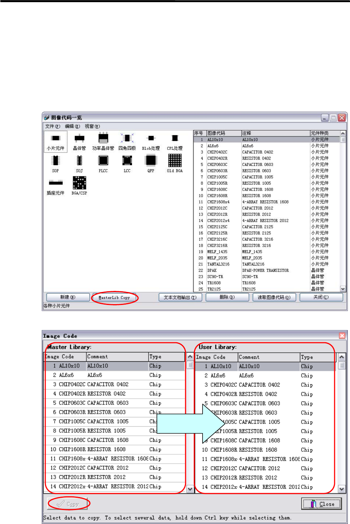350x524 pixels.
Task: Close the Image Code dialog with X
Action: (x=342, y=335)
